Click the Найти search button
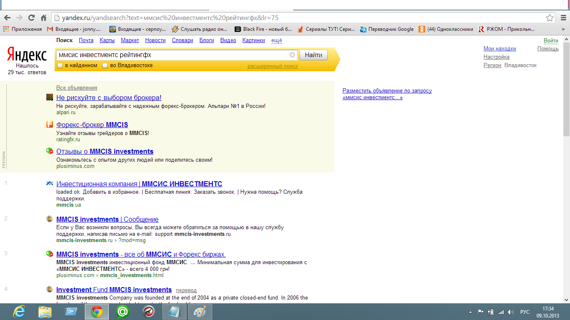 (313, 55)
